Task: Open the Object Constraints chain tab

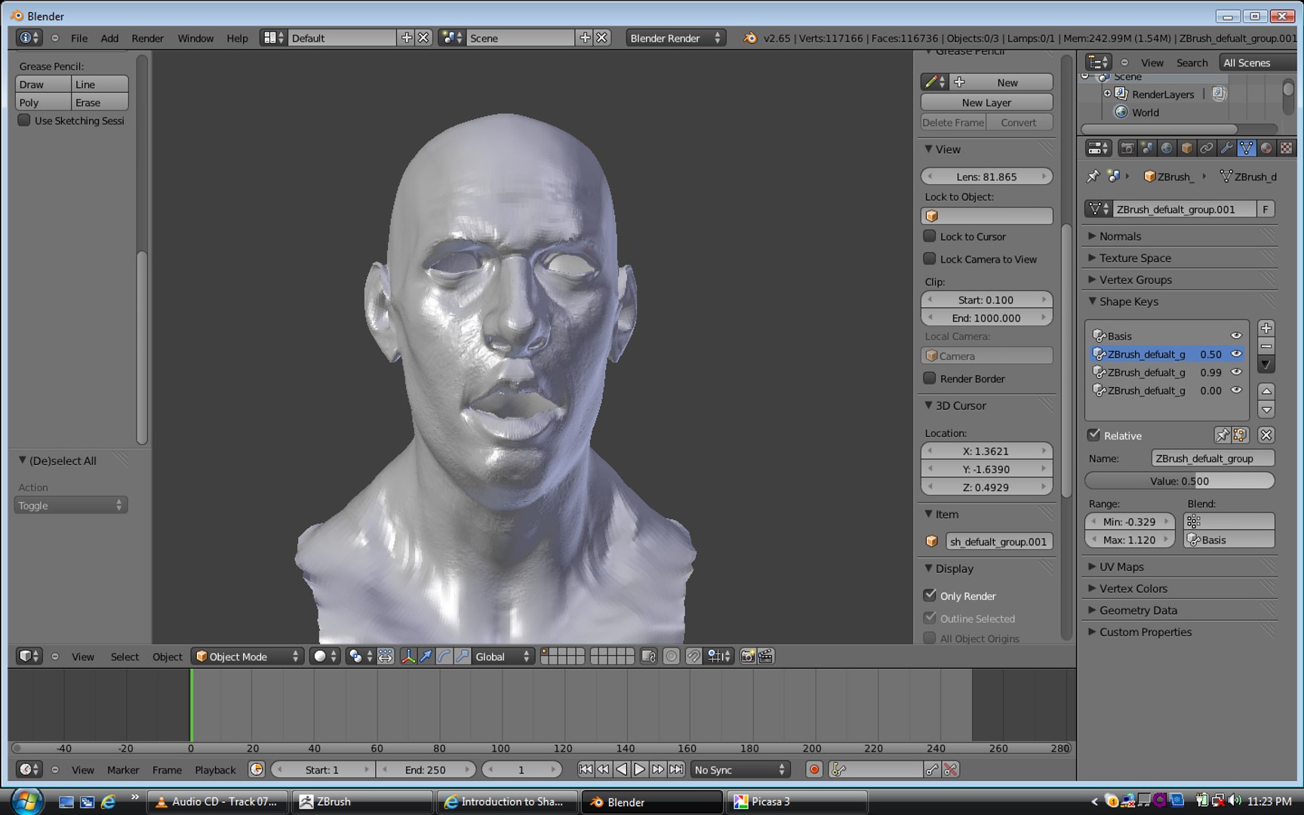Action: (x=1207, y=149)
